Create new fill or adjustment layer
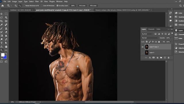 [x=157, y=58]
